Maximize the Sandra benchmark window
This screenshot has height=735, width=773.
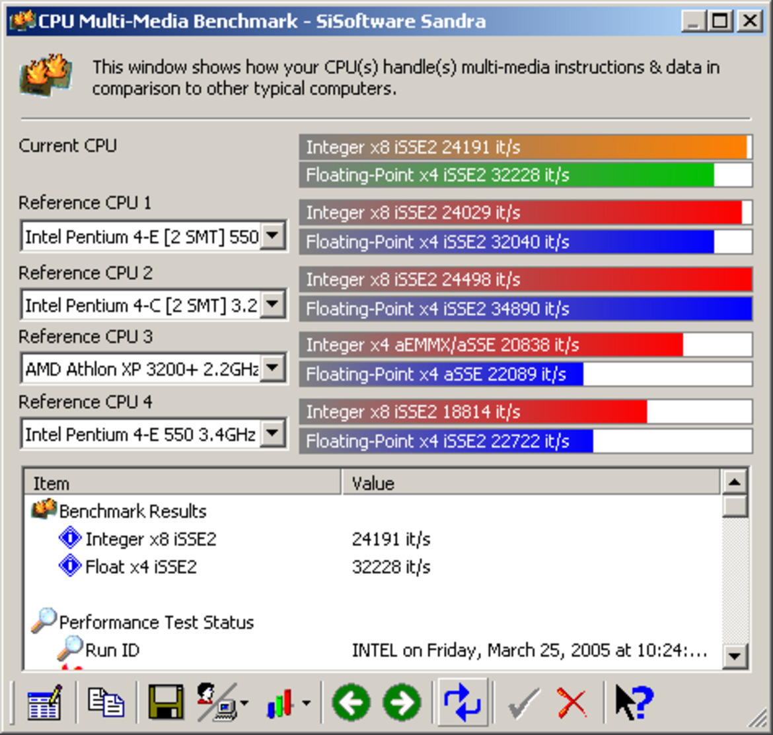[719, 21]
